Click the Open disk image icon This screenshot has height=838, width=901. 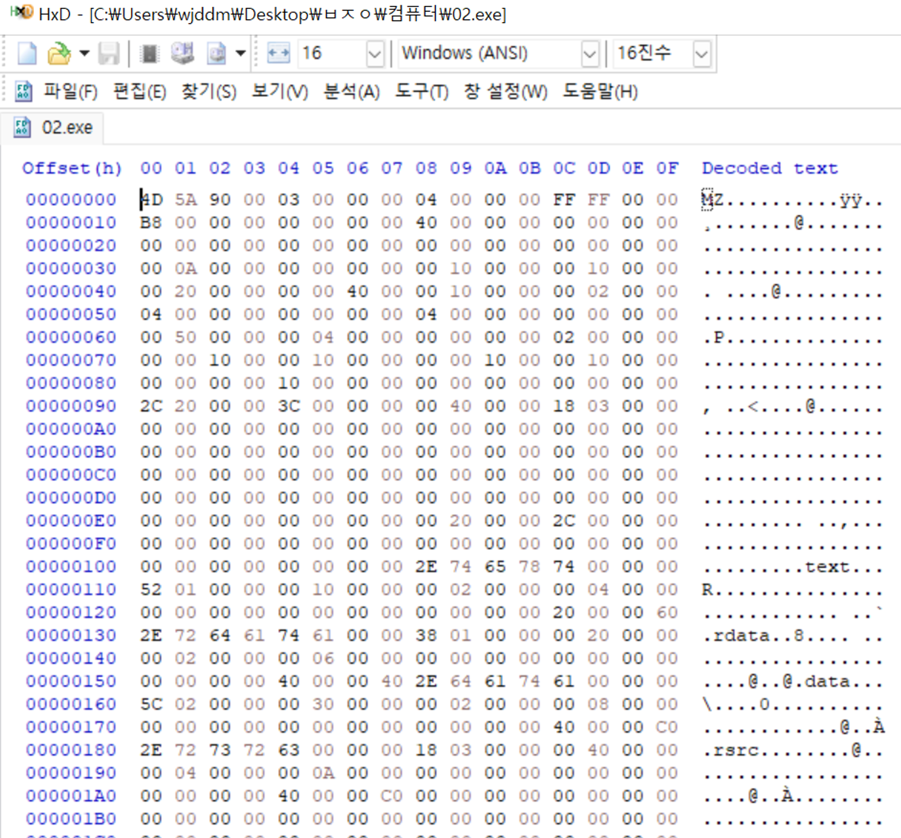coord(217,53)
